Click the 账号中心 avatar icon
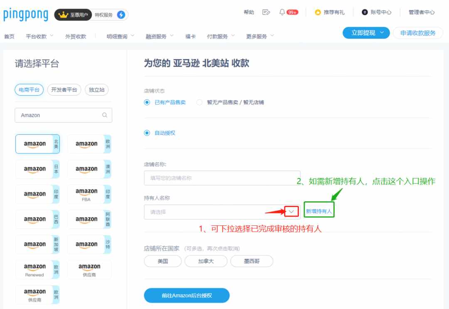Image resolution: width=449 pixels, height=309 pixels. (365, 12)
